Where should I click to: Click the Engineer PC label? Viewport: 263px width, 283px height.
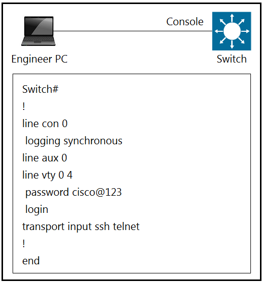[39, 59]
